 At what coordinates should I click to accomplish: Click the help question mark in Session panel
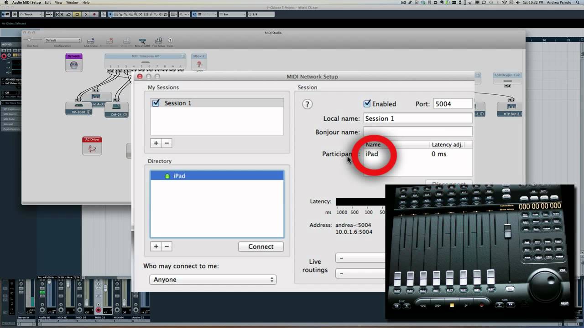pyautogui.click(x=307, y=104)
